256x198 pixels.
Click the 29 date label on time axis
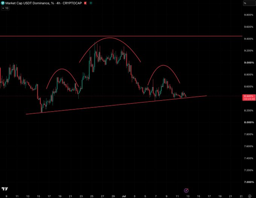pyautogui.click(x=113, y=196)
